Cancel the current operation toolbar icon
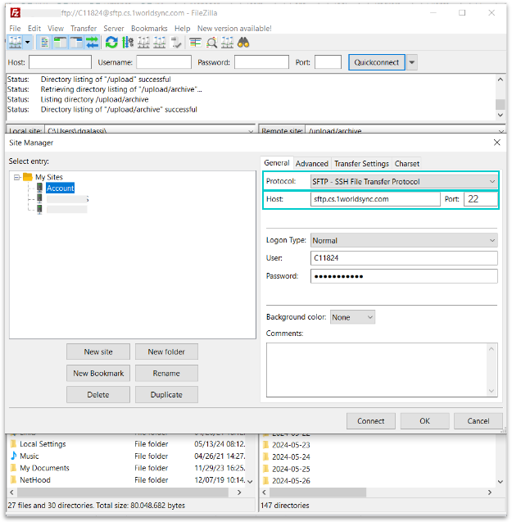 [143, 43]
